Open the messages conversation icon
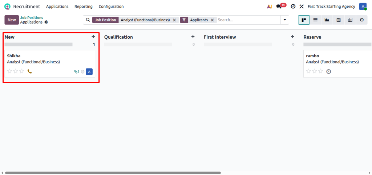372x175 pixels. [279, 7]
